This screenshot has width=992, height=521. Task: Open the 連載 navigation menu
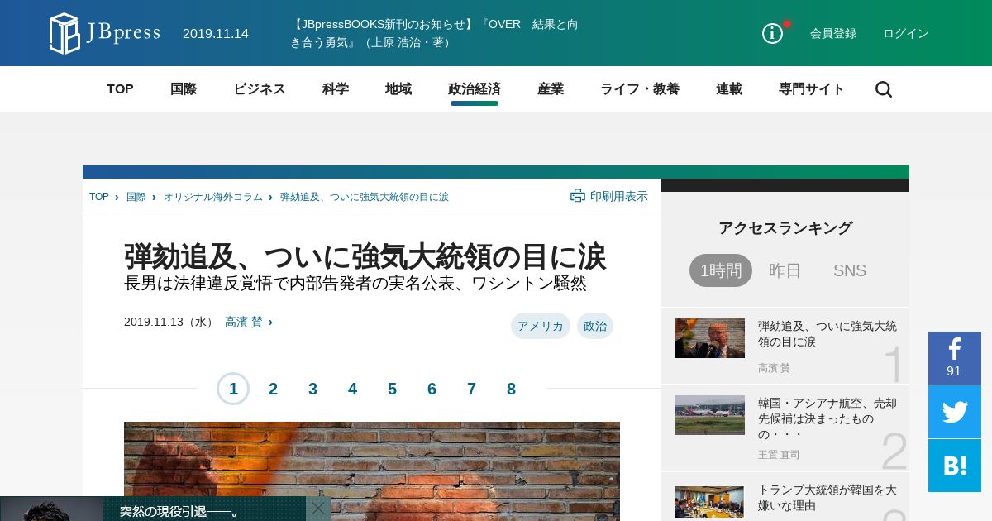(x=729, y=89)
